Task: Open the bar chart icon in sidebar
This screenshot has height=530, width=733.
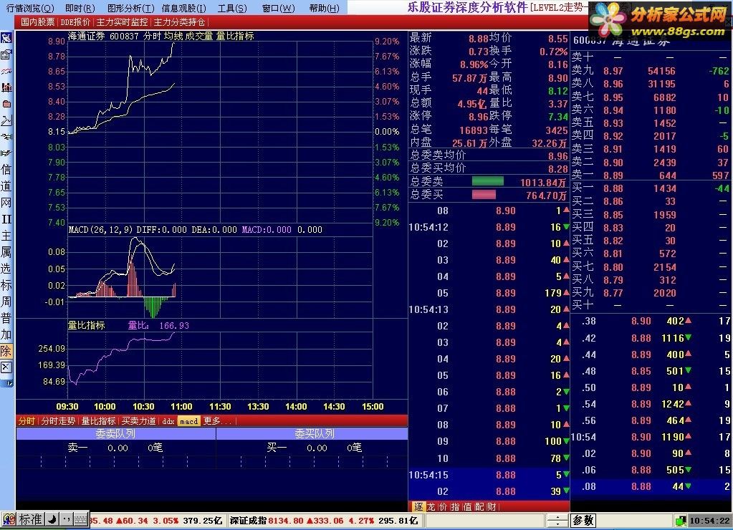Action: click(x=6, y=87)
